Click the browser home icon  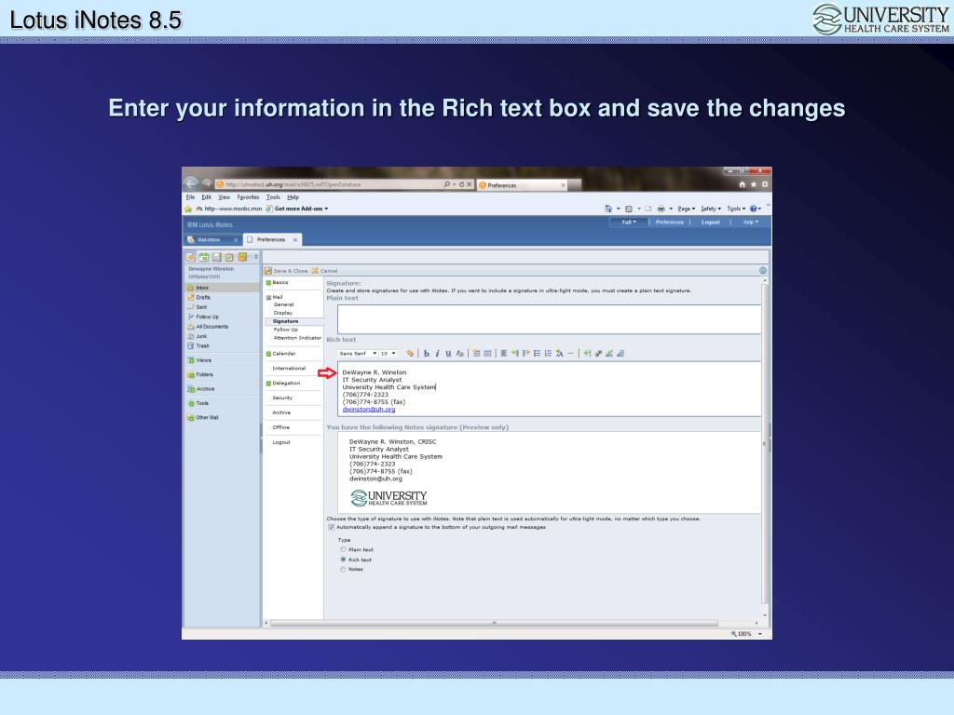tap(742, 184)
